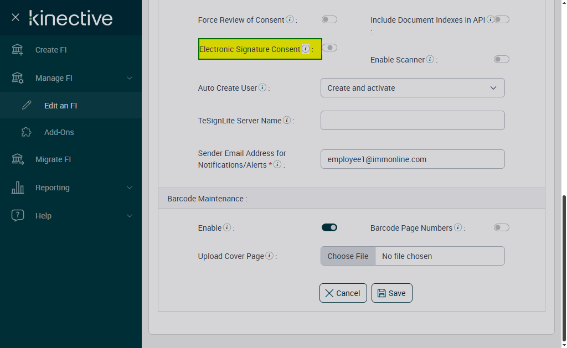
Task: Collapse the Manage FI chevron
Action: (x=130, y=78)
